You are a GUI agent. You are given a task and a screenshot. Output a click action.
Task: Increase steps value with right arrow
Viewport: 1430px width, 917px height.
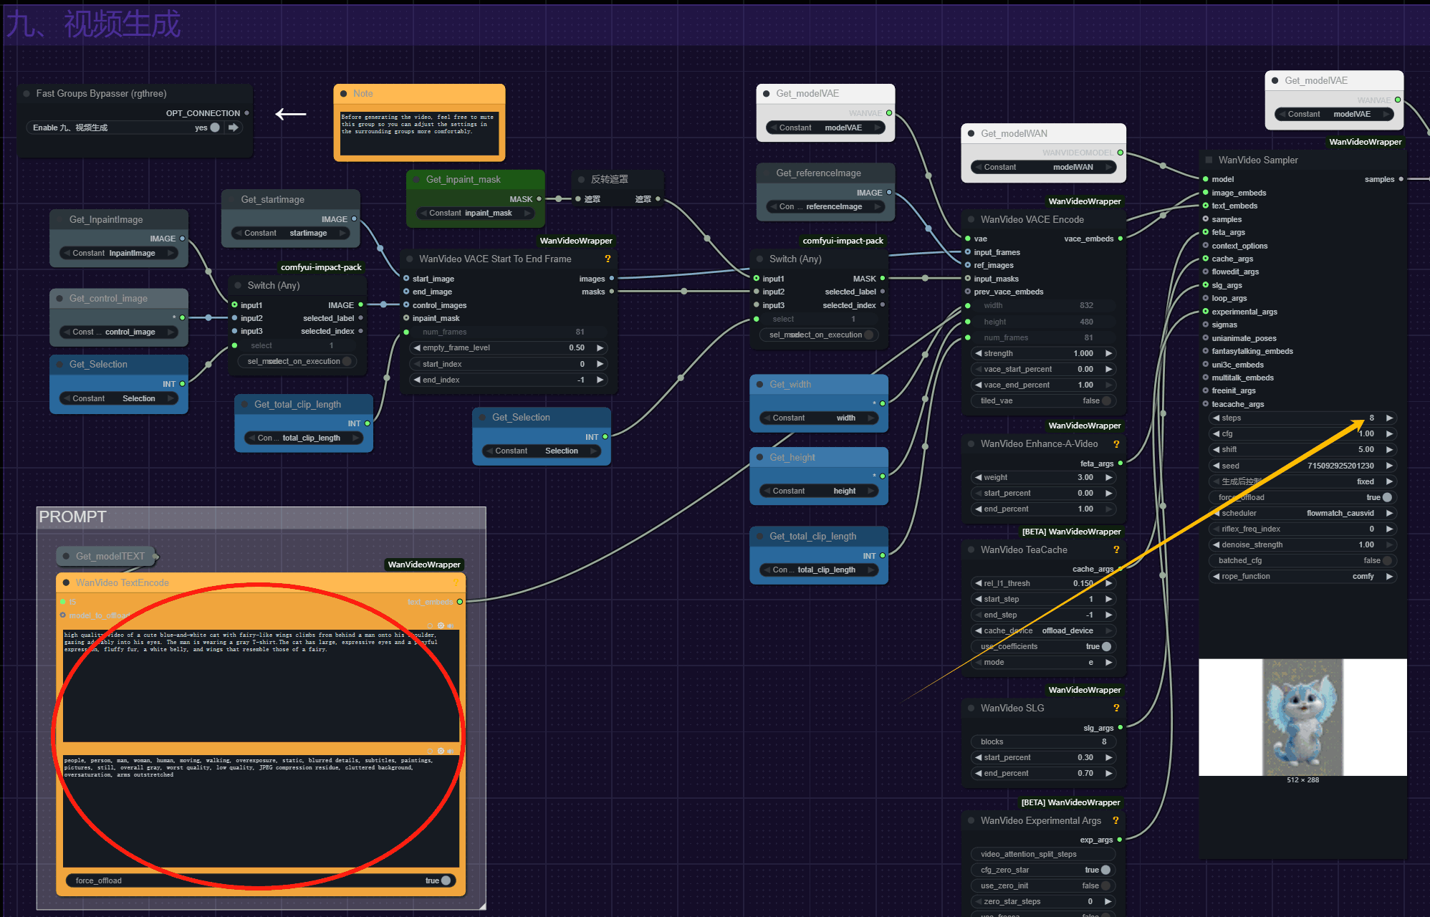coord(1389,418)
